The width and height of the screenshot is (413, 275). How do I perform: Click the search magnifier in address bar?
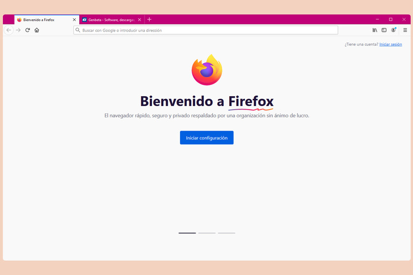[x=78, y=30]
